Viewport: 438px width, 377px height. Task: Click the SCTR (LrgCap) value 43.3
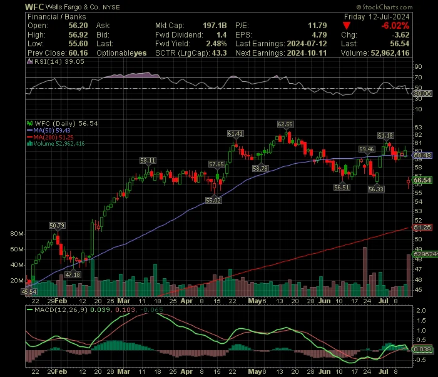click(x=219, y=53)
